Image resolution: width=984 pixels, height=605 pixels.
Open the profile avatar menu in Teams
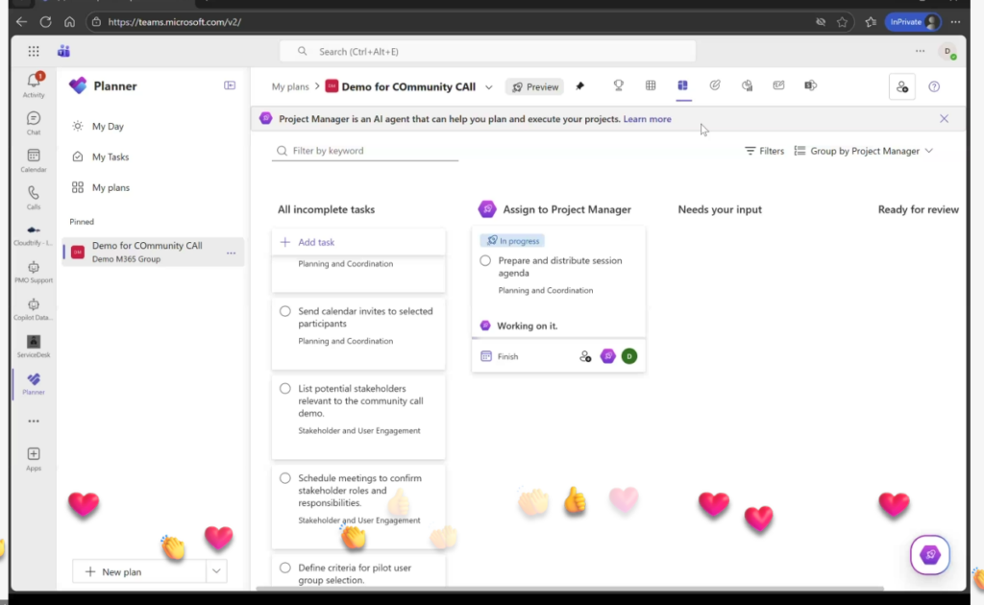click(947, 52)
